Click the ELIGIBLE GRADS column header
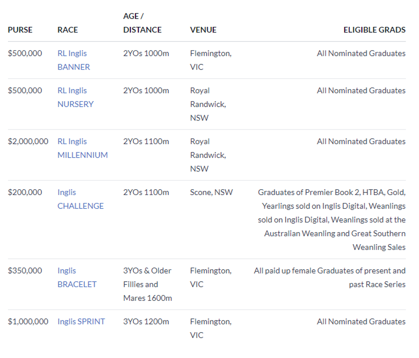419x358 pixels. coord(374,30)
